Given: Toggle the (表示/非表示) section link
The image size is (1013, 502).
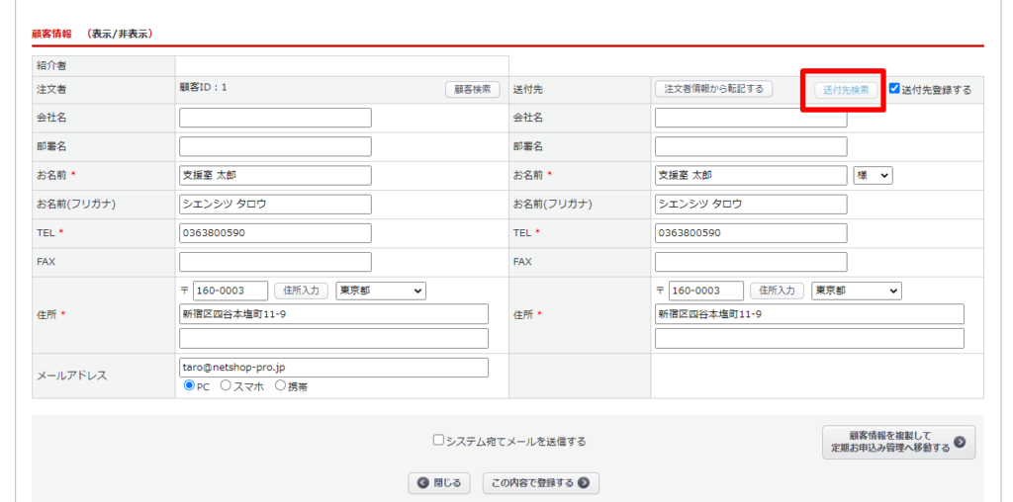Looking at the screenshot, I should pyautogui.click(x=119, y=34).
